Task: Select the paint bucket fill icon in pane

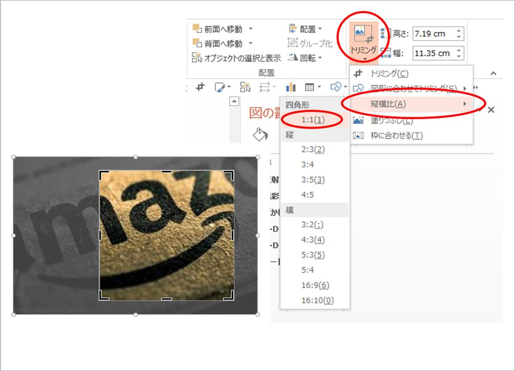Action: 260,134
